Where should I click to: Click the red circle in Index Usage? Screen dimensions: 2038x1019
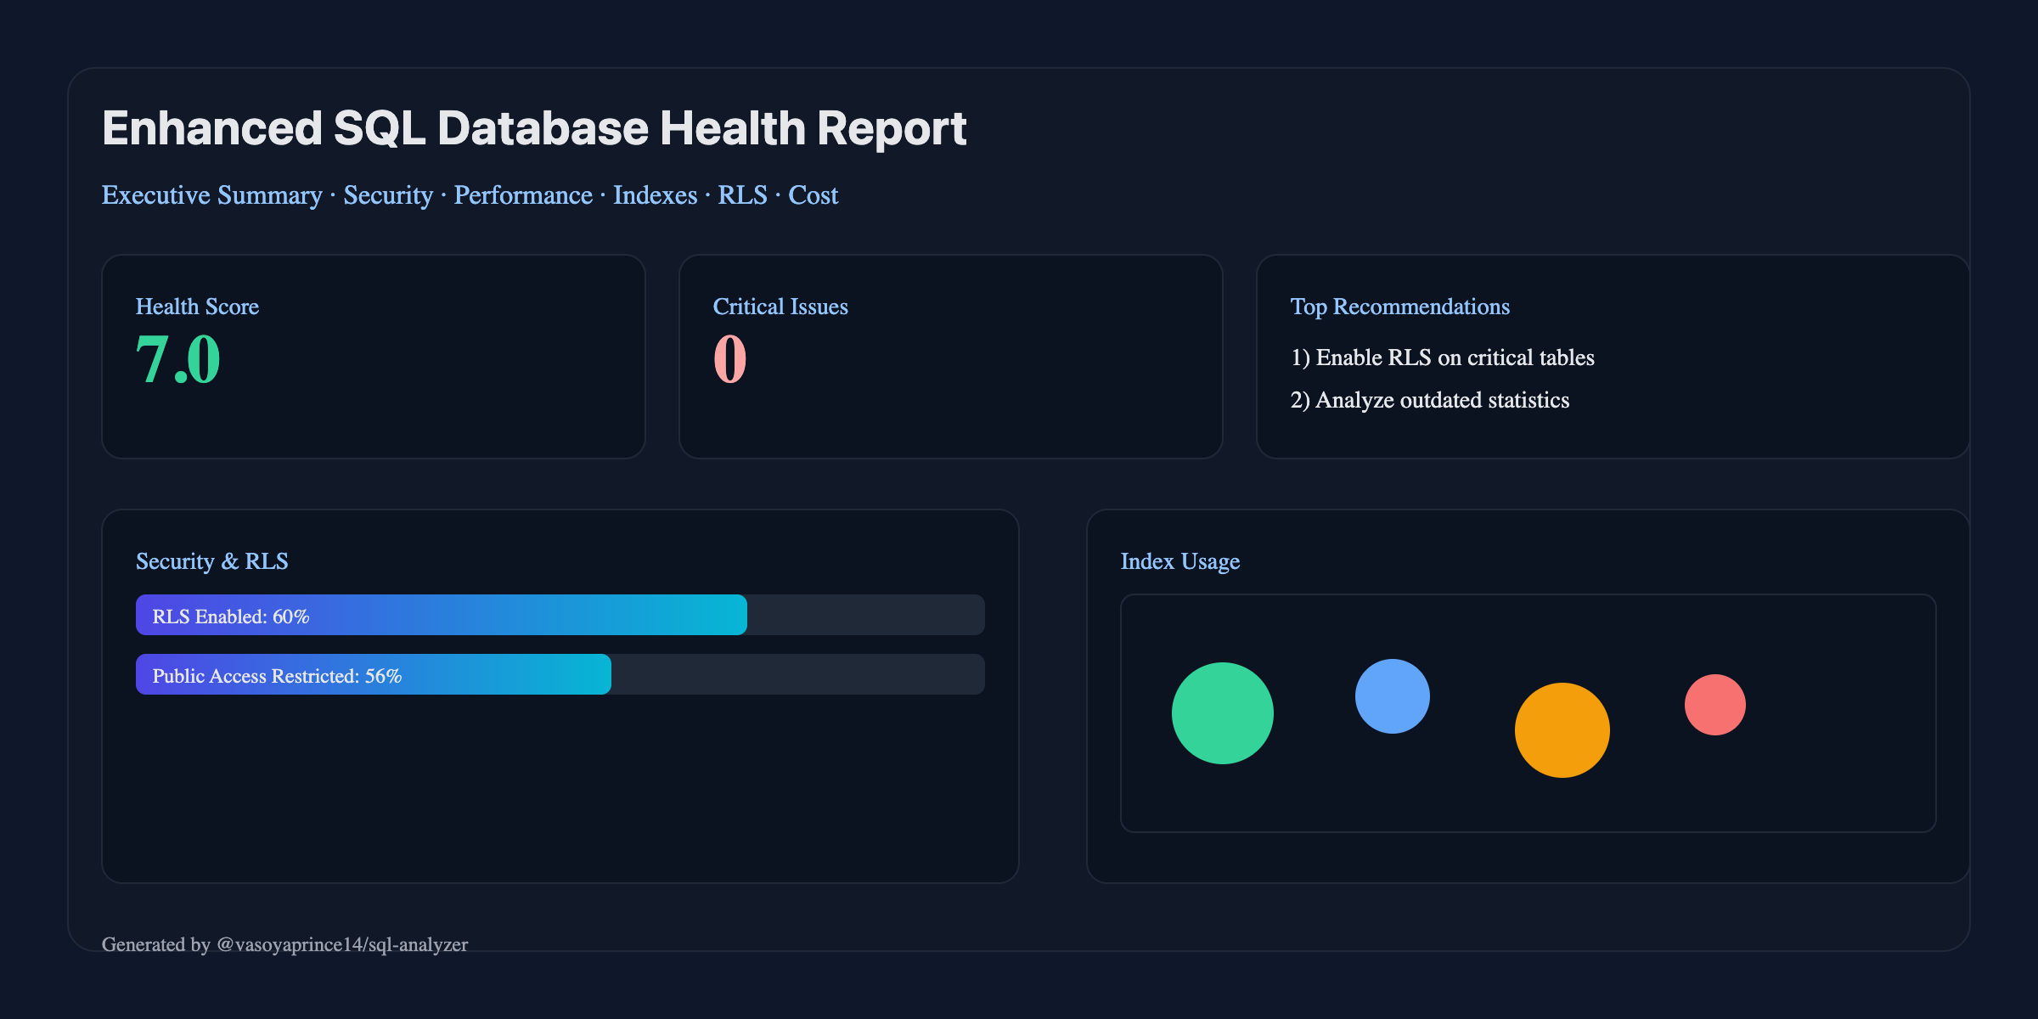tap(1714, 705)
